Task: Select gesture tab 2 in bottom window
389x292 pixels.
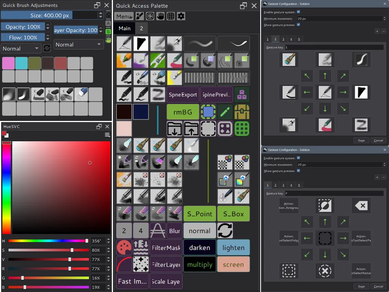Action: coord(275,185)
